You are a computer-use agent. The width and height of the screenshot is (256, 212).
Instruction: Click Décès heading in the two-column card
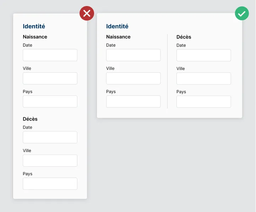[184, 37]
